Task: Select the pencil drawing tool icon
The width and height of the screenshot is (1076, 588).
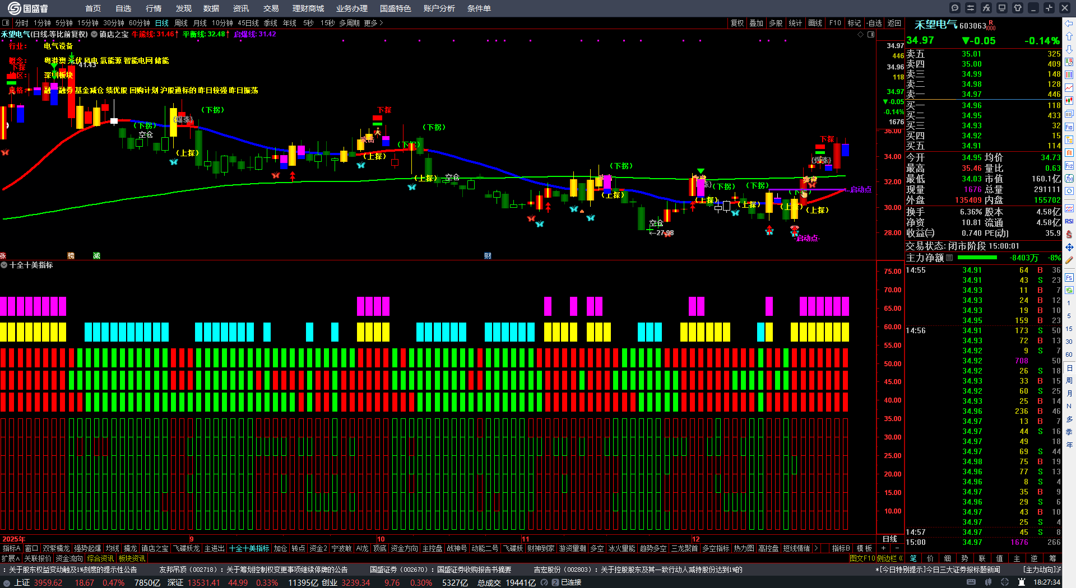Action: pos(1069,260)
